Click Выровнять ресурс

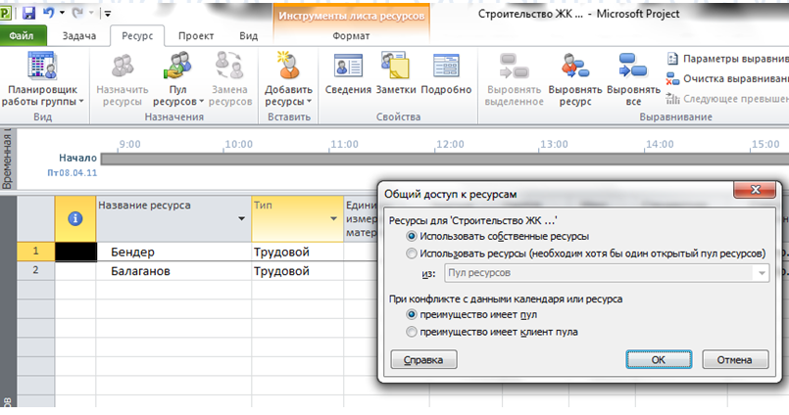tap(575, 79)
